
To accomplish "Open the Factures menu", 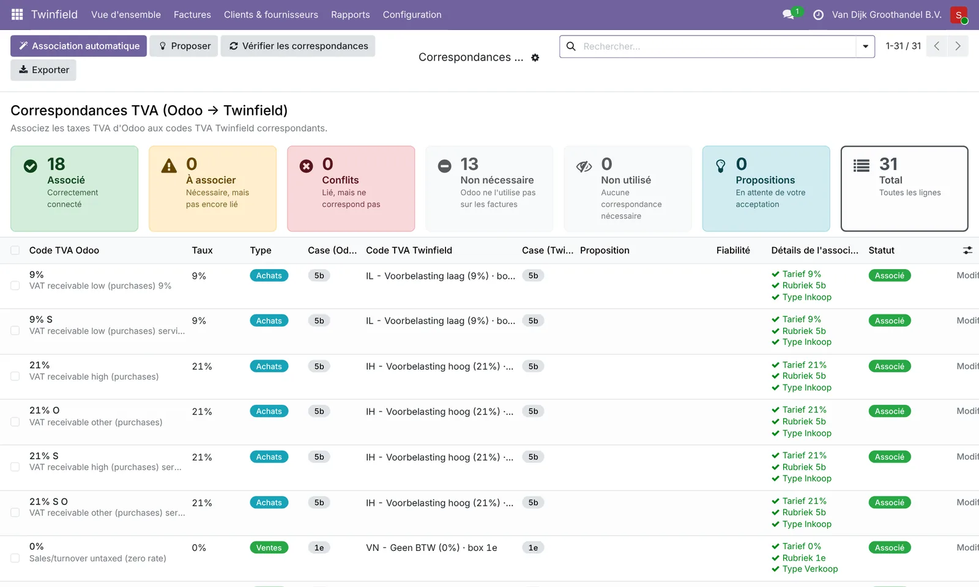I will coord(192,15).
